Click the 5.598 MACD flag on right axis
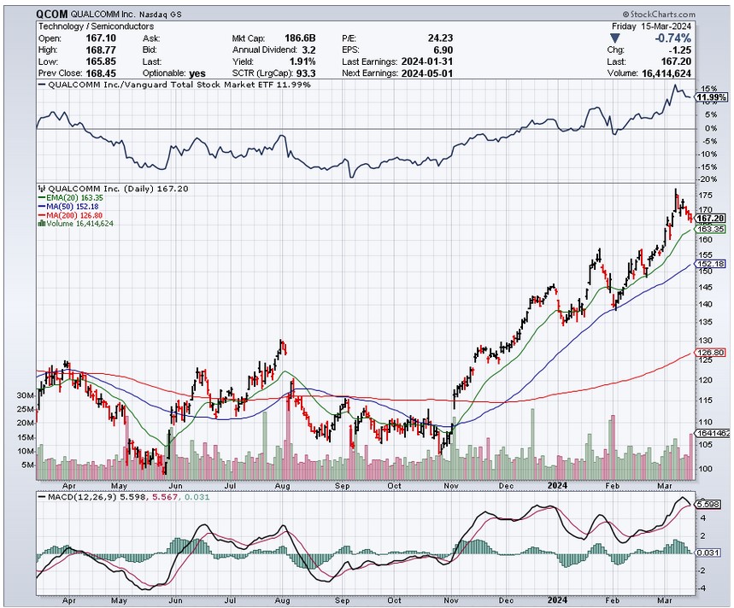Screen dimensions: 734x608 (x=708, y=505)
